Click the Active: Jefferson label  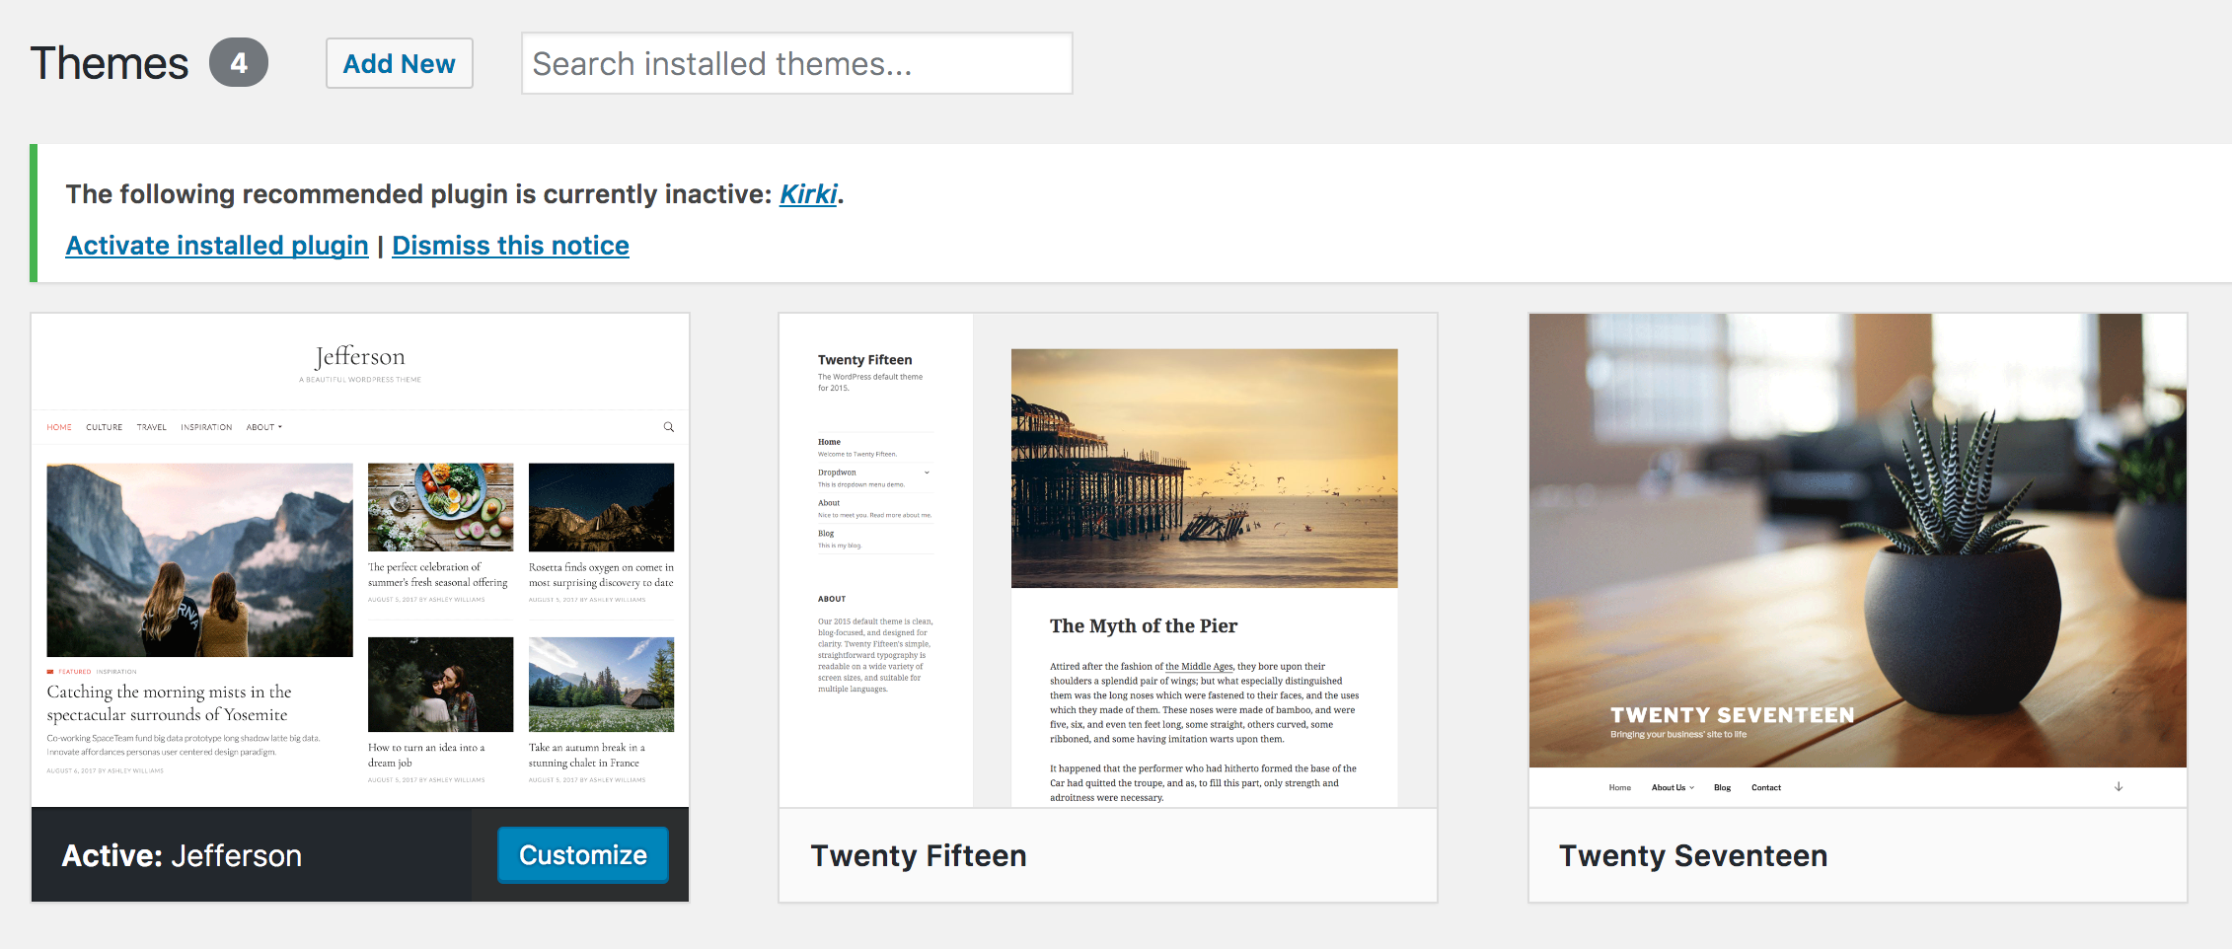coord(182,855)
